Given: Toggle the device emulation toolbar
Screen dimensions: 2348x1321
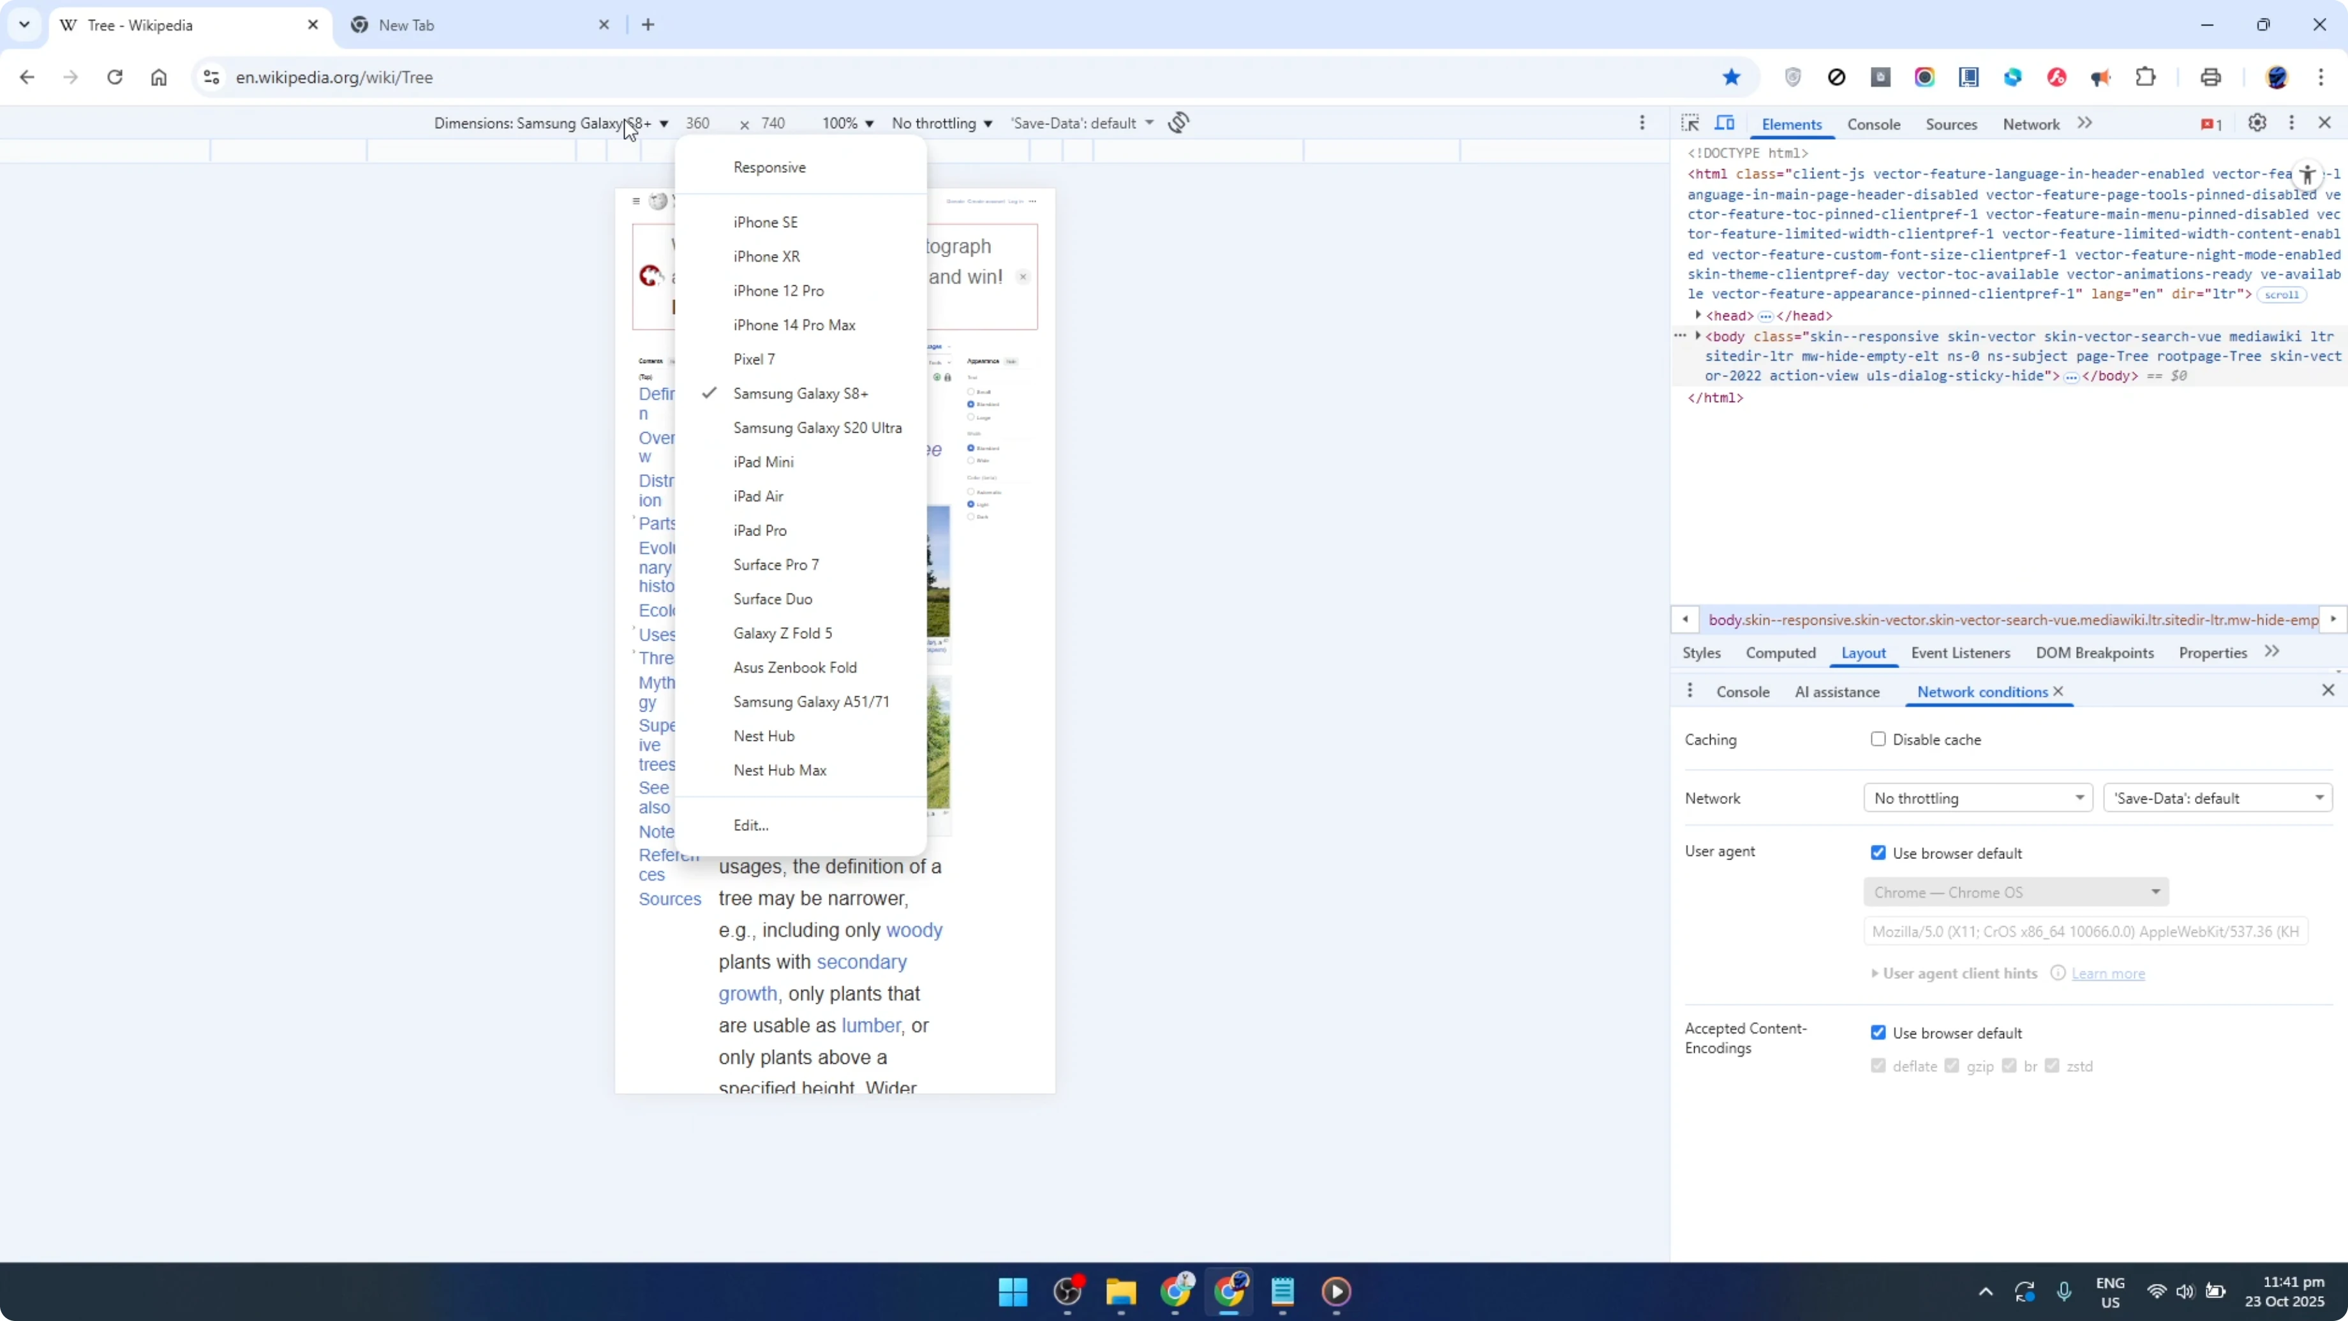Looking at the screenshot, I should click(1725, 122).
